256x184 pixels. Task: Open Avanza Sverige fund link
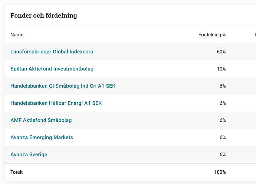pyautogui.click(x=29, y=155)
